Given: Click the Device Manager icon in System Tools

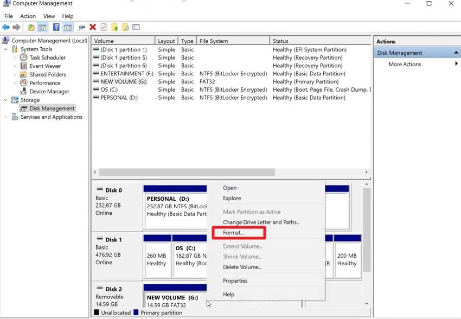Looking at the screenshot, I should [x=23, y=91].
